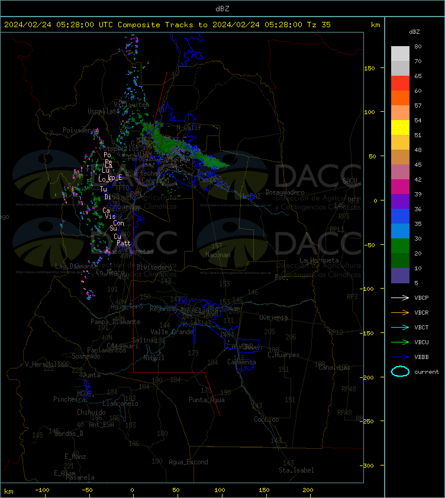Click the Uspallata place label
The image size is (445, 498).
click(104, 111)
